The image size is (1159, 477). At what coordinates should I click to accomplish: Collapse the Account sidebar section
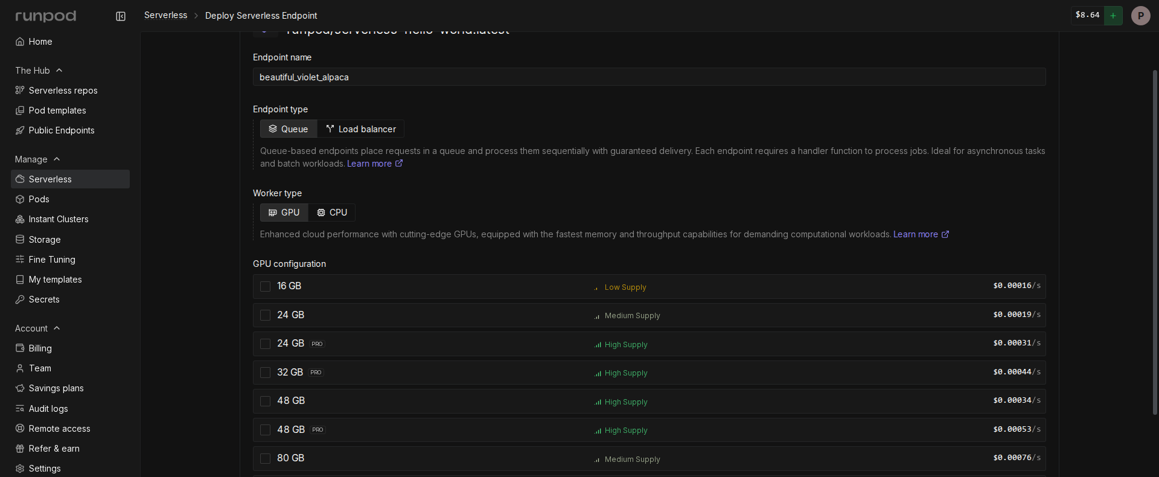tap(57, 328)
